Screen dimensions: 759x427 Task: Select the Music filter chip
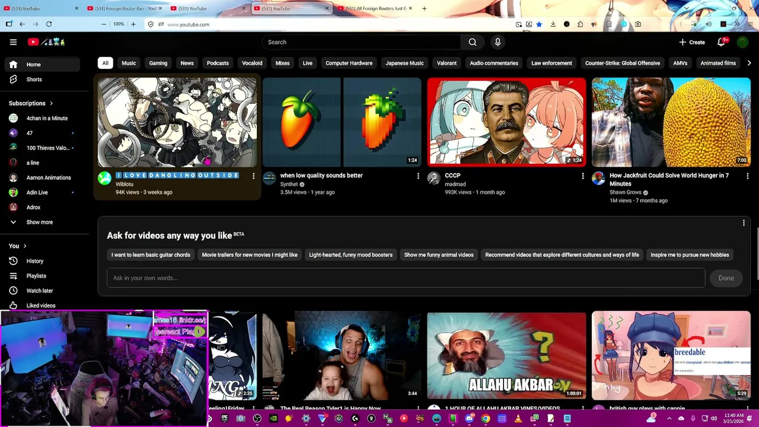click(129, 63)
